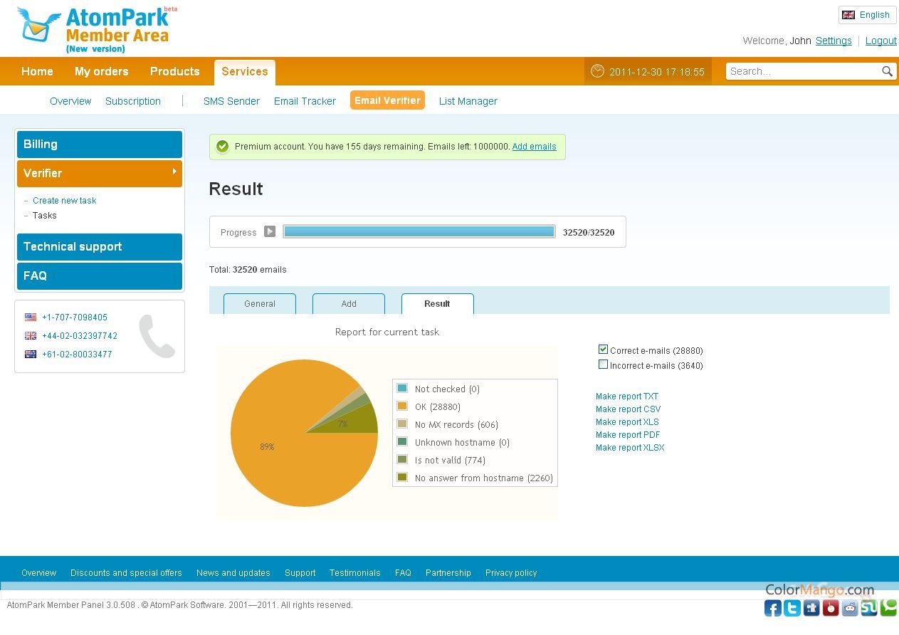Click the blue progress bar
The width and height of the screenshot is (899, 635).
419,231
